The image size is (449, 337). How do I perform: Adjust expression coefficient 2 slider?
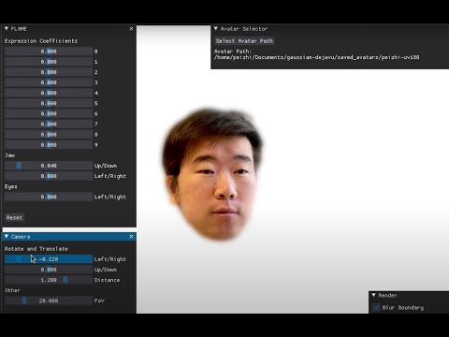pos(49,72)
